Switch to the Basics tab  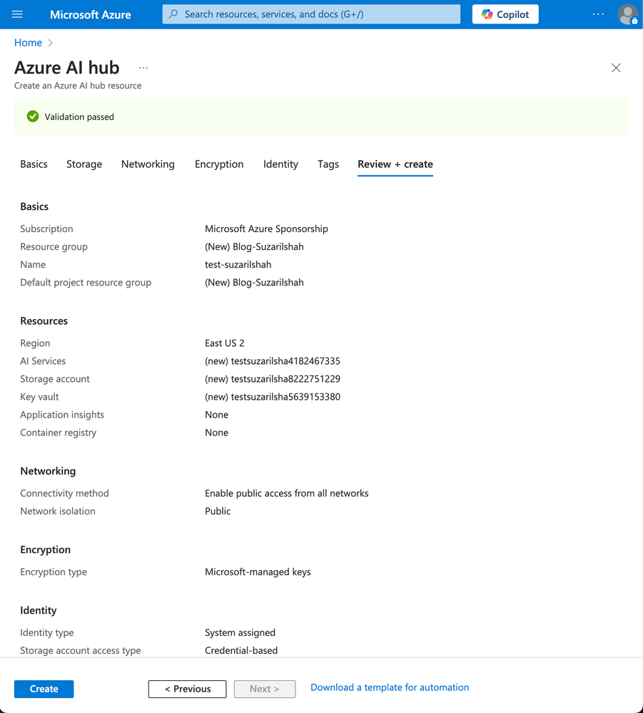tap(34, 164)
